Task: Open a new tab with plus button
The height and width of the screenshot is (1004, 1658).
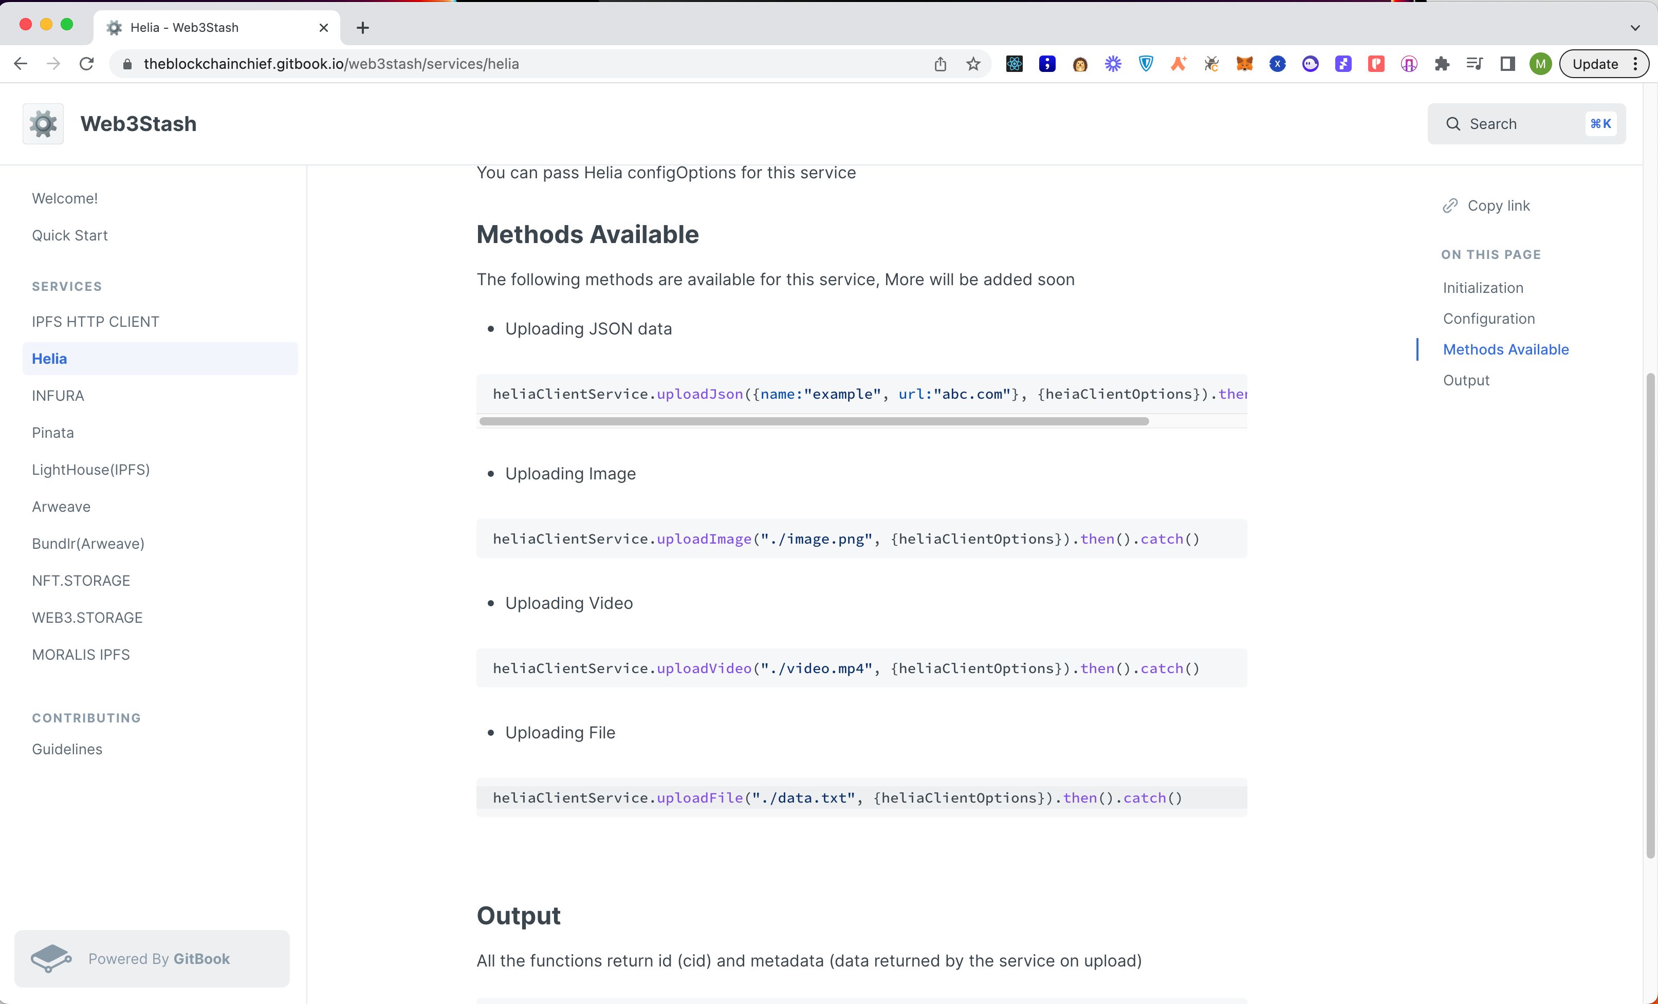Action: pos(363,28)
